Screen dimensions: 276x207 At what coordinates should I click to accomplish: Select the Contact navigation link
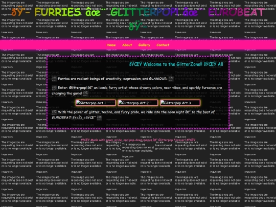pyautogui.click(x=163, y=45)
